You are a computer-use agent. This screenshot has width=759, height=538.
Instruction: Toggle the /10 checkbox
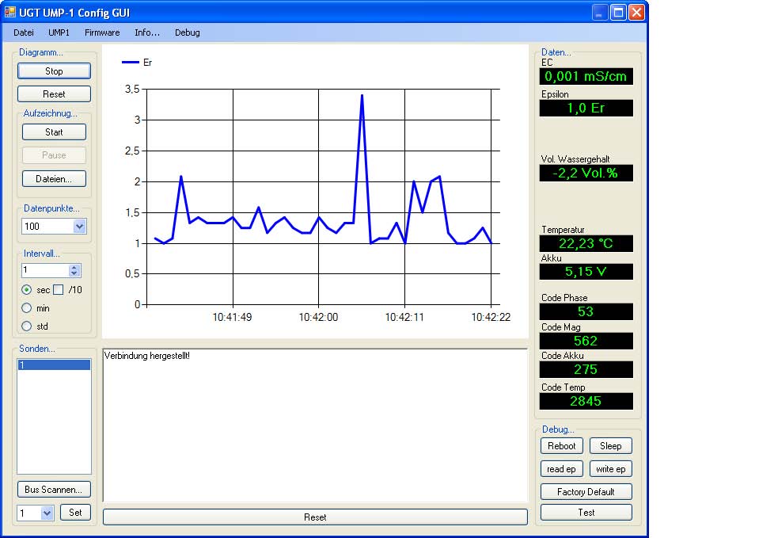(58, 290)
